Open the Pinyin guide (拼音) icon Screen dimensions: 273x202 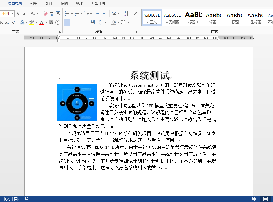pyautogui.click(x=51, y=14)
